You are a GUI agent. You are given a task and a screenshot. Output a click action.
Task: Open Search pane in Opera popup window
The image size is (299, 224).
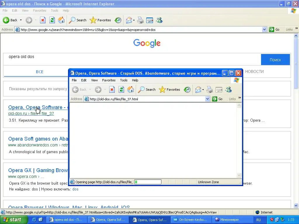[147, 89]
